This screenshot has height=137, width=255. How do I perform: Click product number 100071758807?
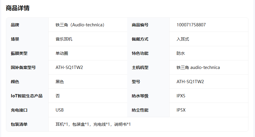[191, 25]
